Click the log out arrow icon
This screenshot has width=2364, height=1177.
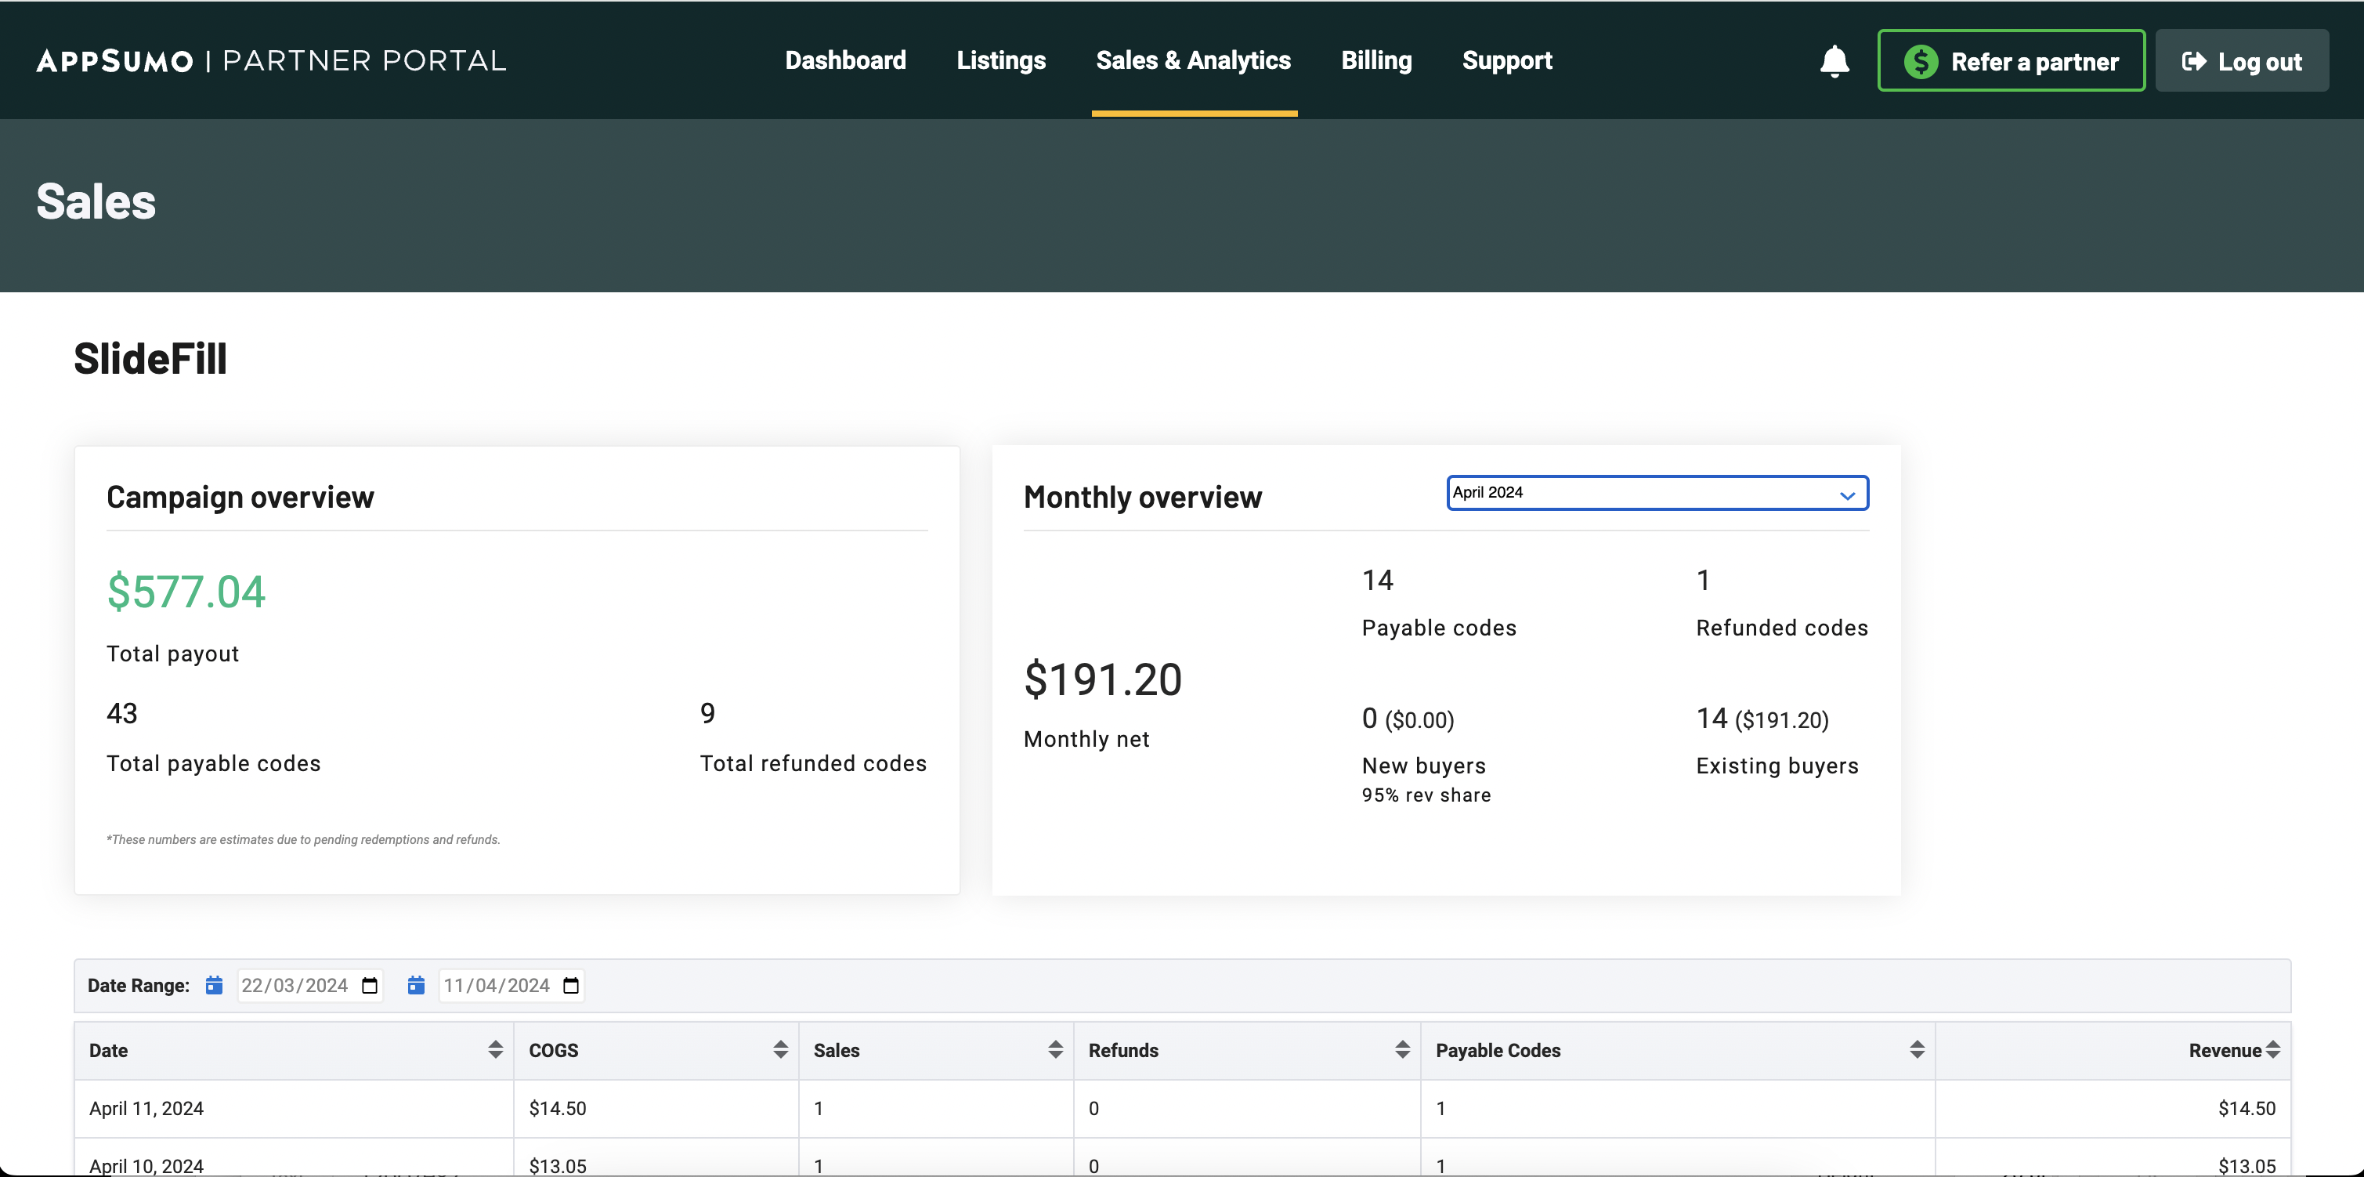(x=2194, y=61)
